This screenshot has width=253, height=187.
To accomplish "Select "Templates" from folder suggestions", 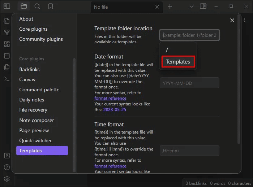I will tap(178, 62).
